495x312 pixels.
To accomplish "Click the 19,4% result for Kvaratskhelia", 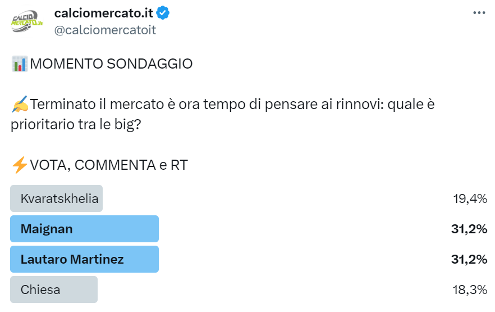I will point(470,198).
